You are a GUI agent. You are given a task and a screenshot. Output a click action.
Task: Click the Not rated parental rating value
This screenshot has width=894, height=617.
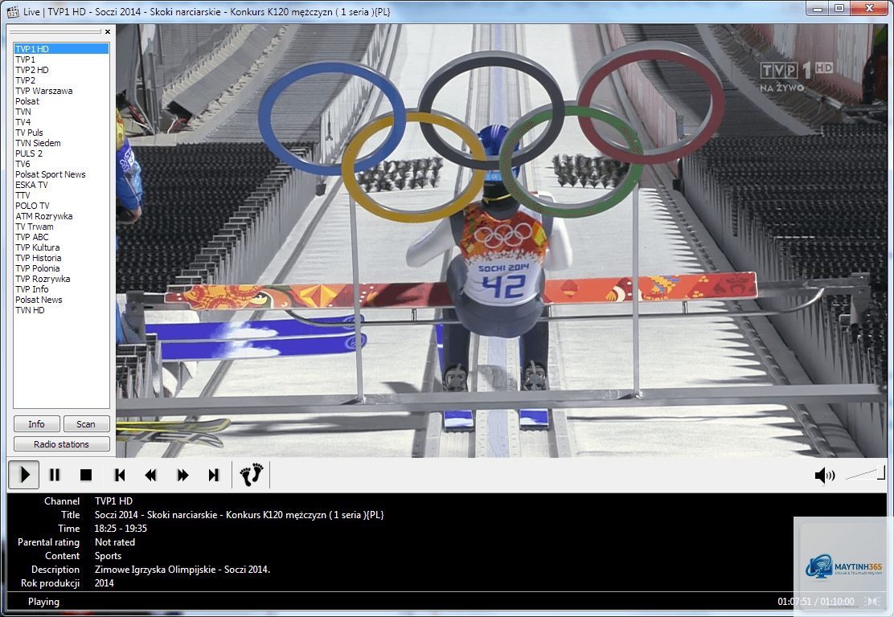click(115, 542)
